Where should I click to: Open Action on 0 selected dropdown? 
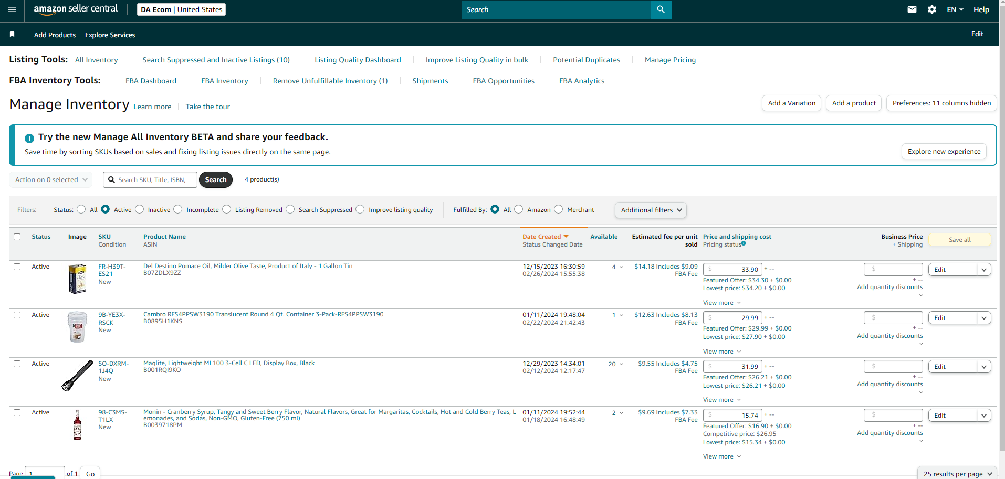(51, 180)
